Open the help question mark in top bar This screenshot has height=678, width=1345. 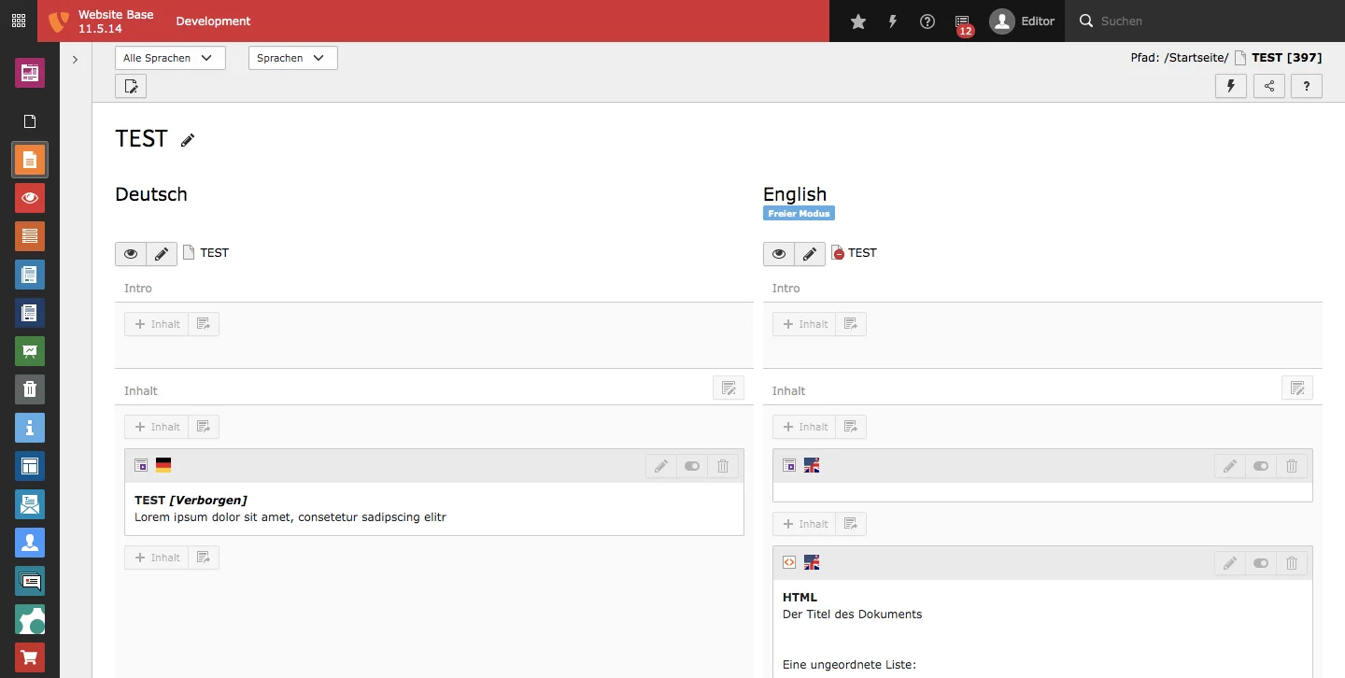point(927,21)
